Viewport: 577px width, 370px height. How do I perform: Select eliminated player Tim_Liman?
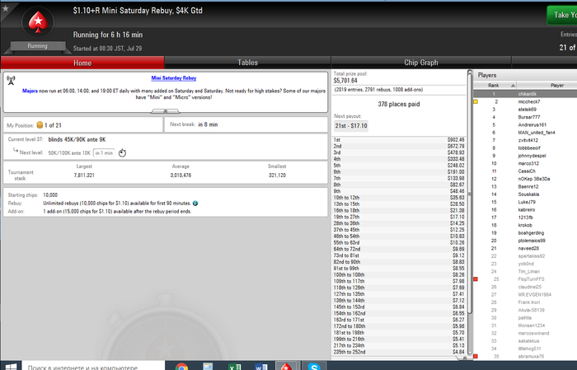(x=525, y=271)
